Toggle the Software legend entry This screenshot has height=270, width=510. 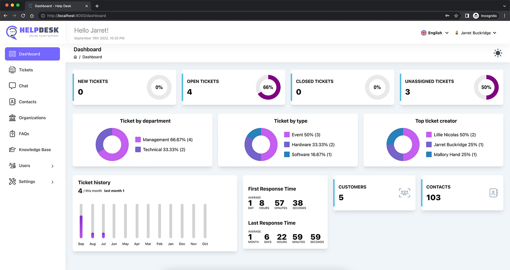point(308,155)
